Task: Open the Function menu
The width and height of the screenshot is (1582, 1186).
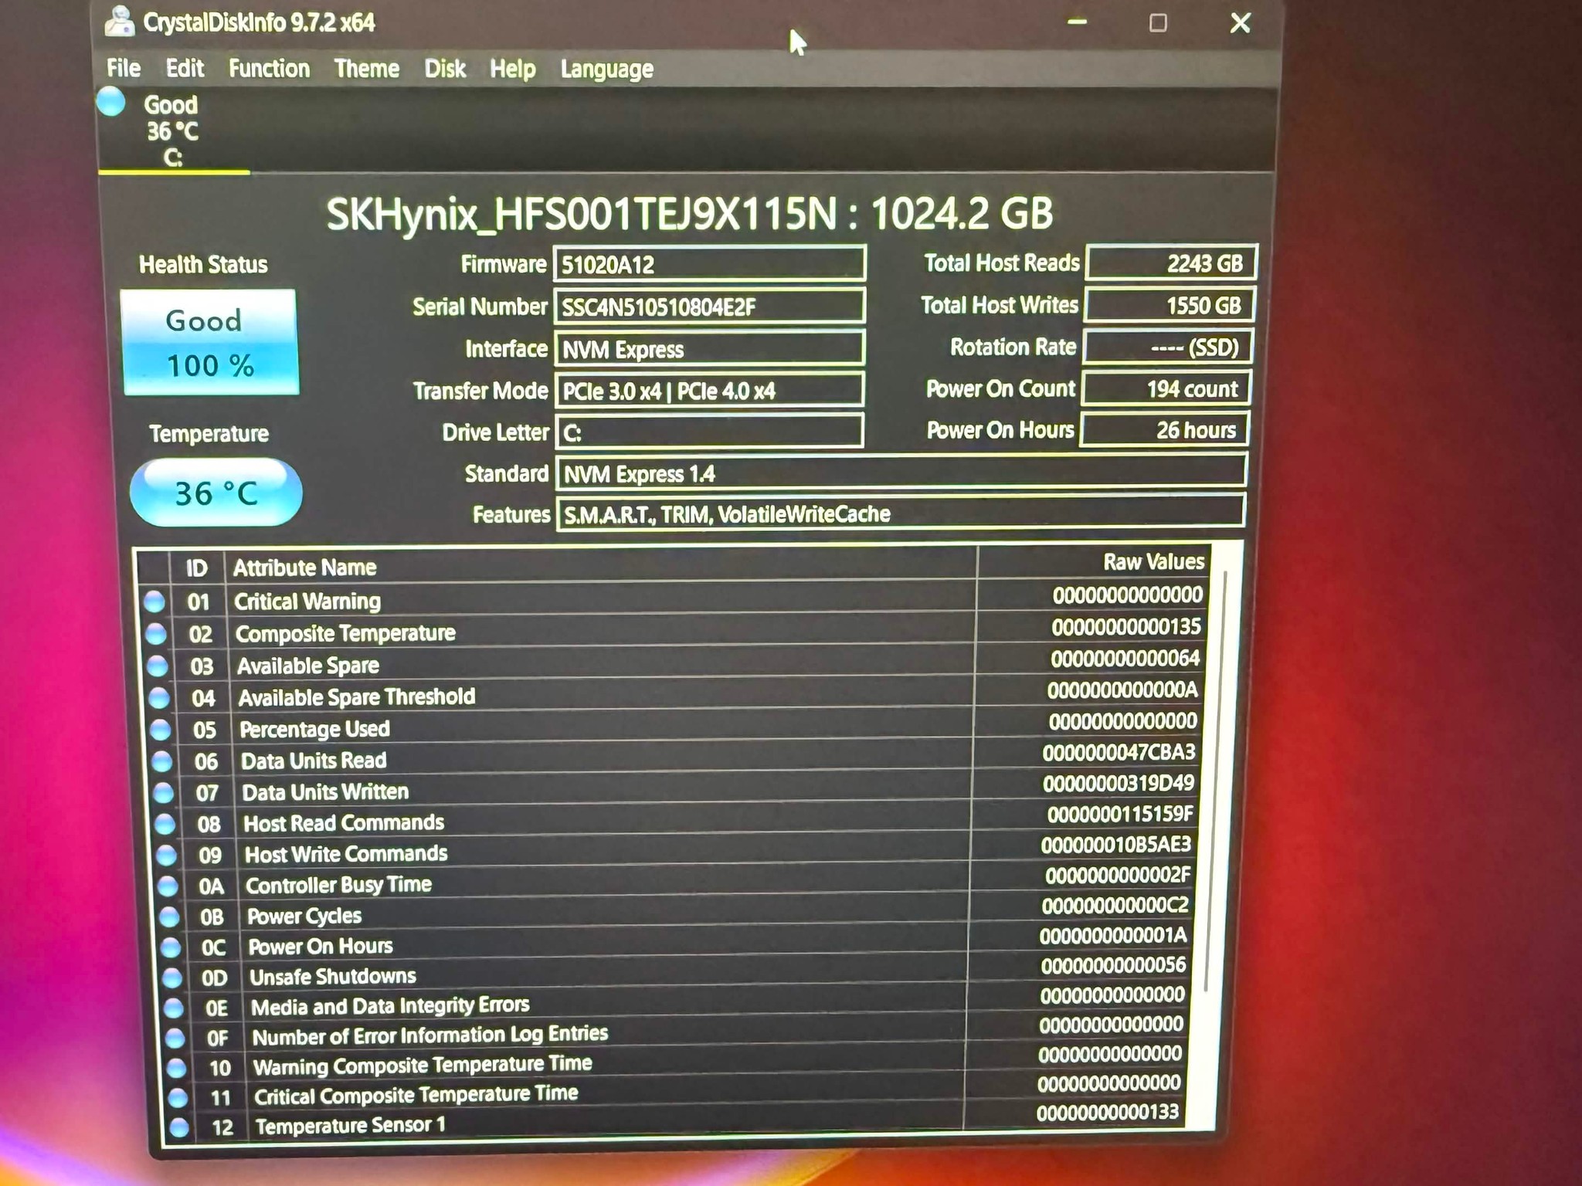Action: [x=269, y=69]
